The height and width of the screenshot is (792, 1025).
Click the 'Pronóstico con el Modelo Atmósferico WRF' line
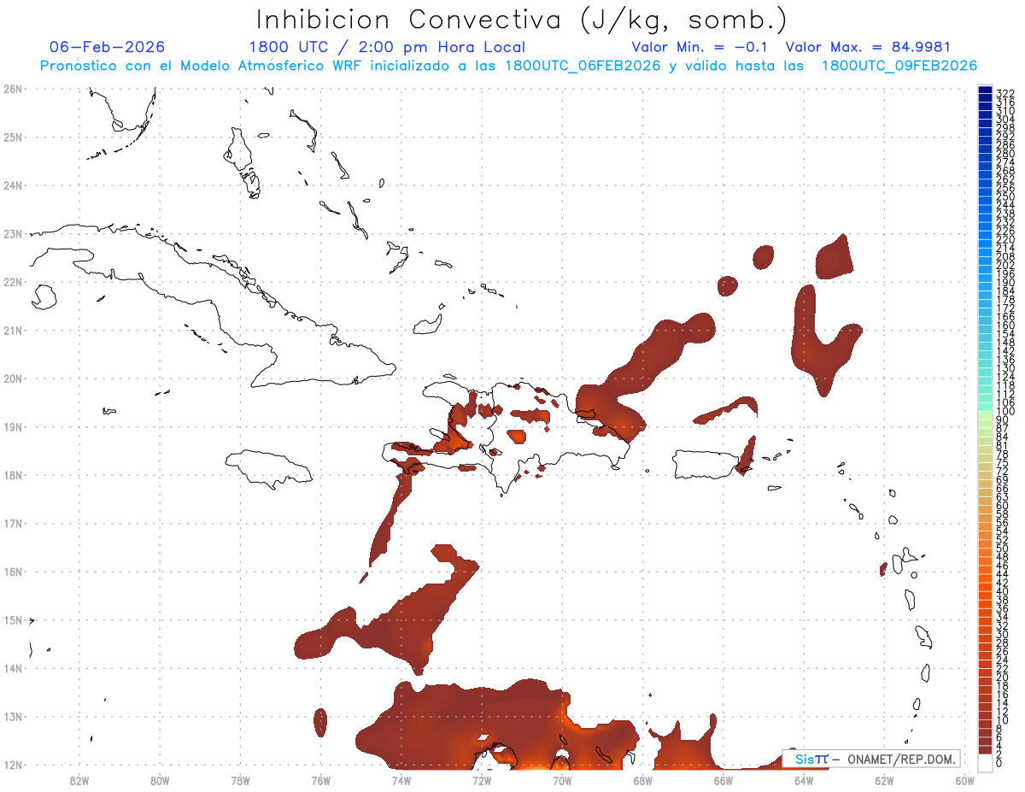[508, 66]
